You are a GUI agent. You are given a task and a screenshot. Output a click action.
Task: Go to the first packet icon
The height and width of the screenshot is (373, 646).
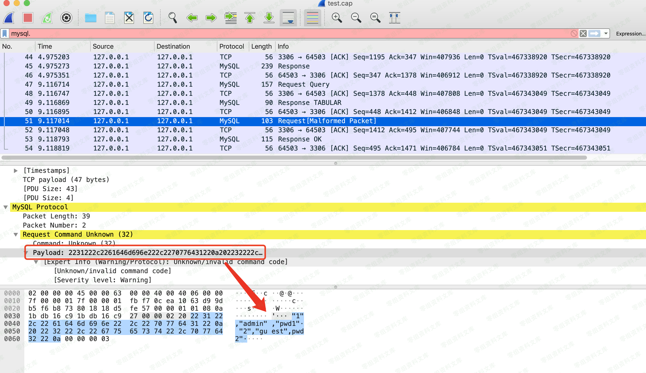coord(250,18)
